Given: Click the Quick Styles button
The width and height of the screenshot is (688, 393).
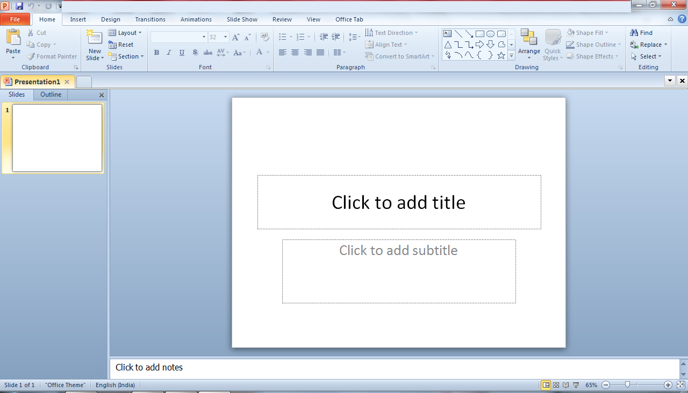Looking at the screenshot, I should coord(553,45).
